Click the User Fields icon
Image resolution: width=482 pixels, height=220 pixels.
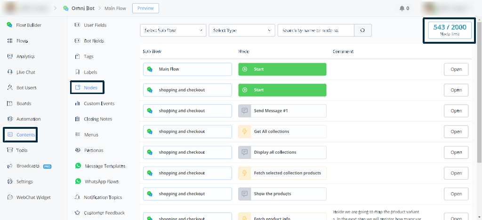78,25
